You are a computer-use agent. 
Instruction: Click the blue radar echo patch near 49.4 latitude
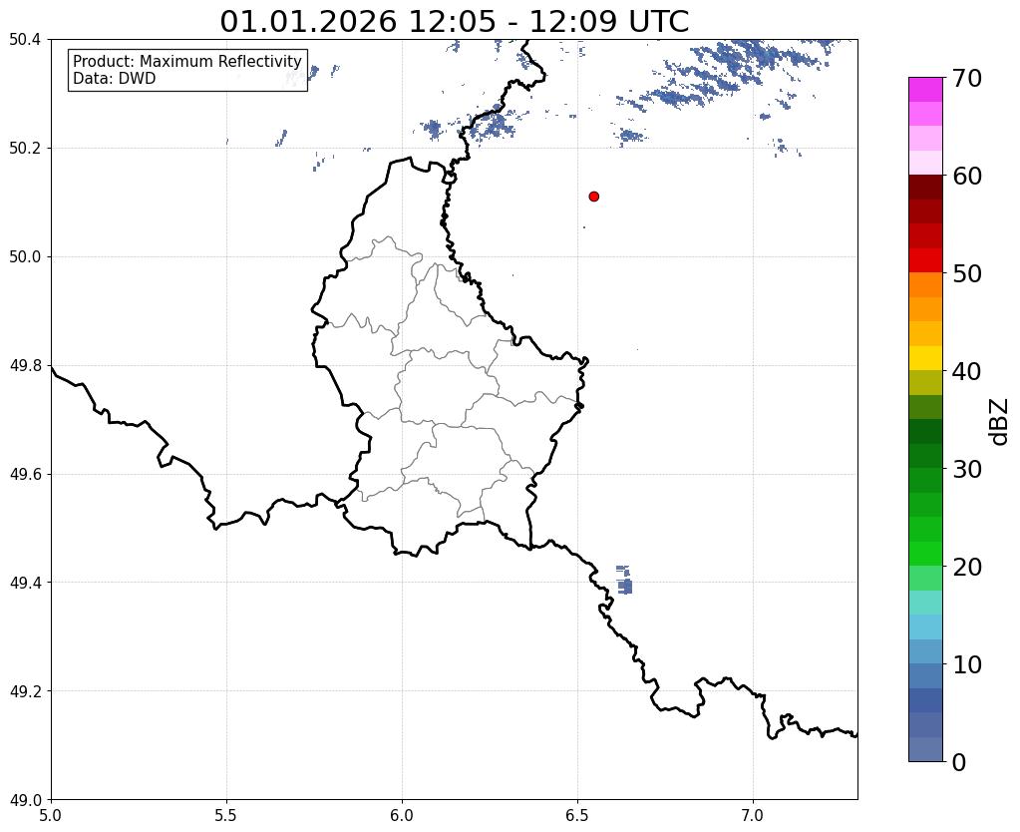[x=624, y=580]
